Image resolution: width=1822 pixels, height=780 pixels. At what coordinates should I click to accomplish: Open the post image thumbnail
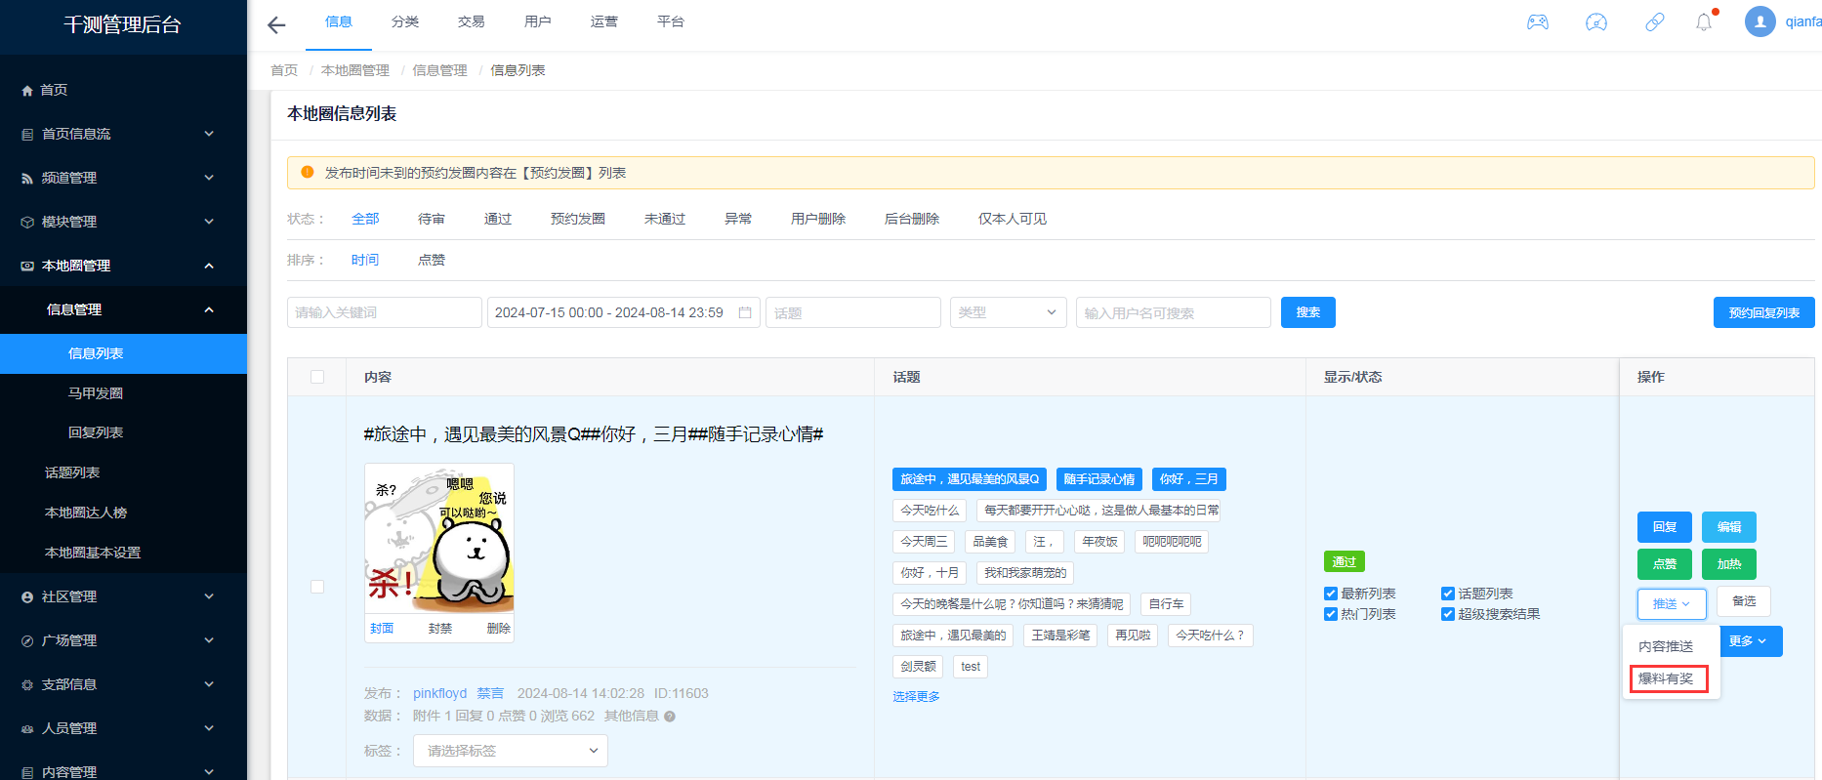coord(439,538)
